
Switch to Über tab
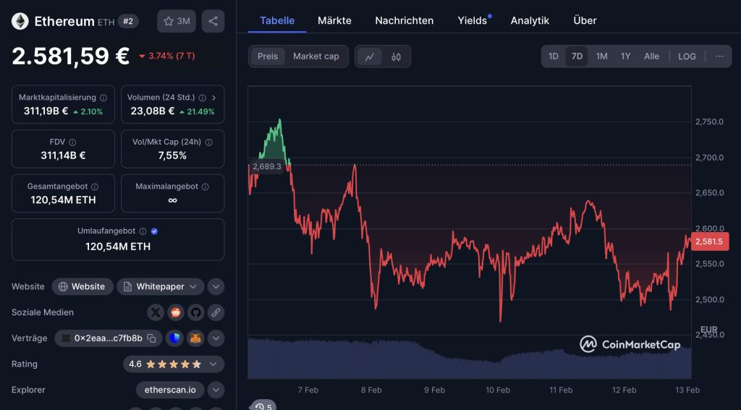coord(585,21)
